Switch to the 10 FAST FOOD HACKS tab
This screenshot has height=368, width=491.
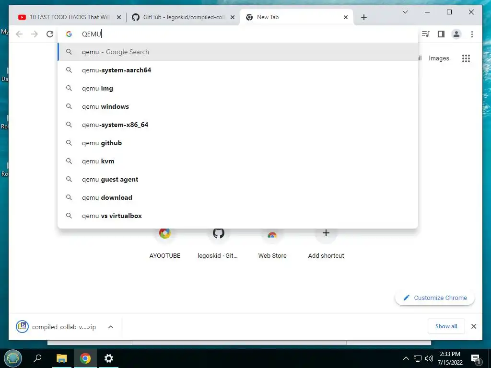point(69,17)
